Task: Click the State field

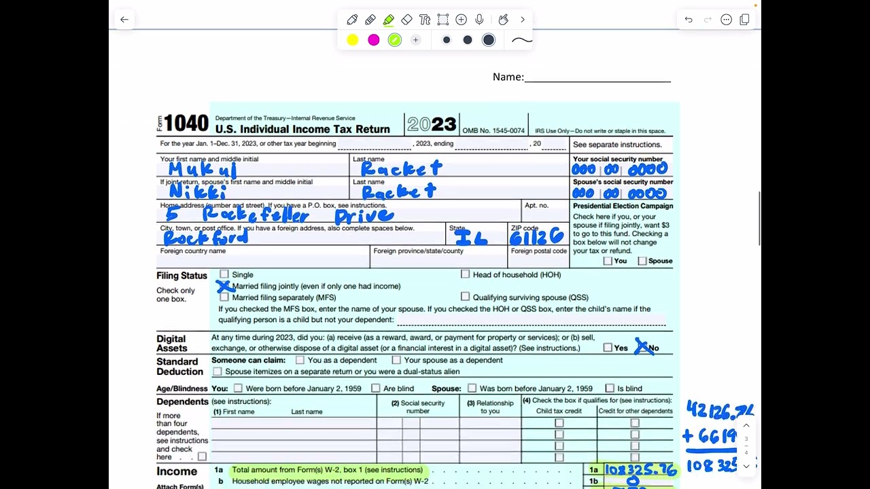Action: point(476,234)
